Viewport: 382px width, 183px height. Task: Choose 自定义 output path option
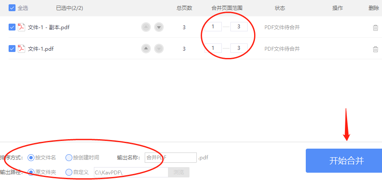pos(69,172)
